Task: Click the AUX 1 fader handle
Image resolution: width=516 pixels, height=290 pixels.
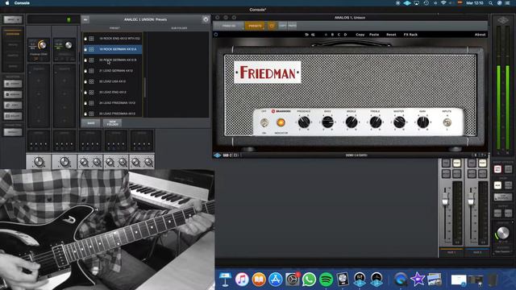Action: 445,199
